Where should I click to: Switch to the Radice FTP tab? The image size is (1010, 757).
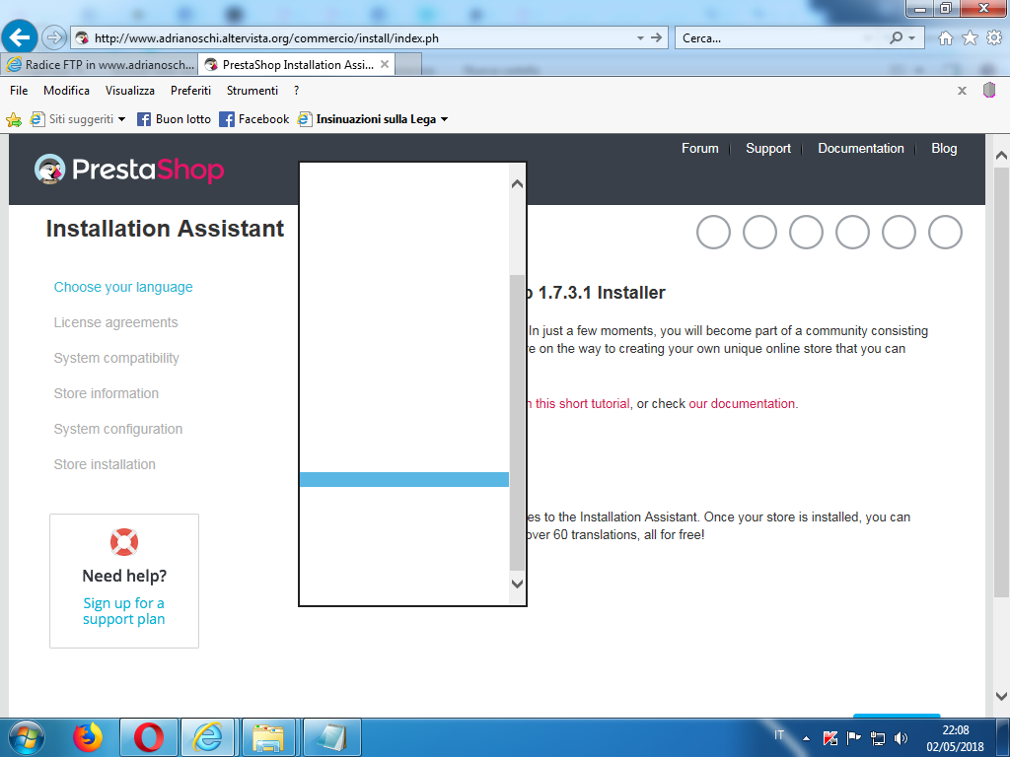click(x=100, y=64)
